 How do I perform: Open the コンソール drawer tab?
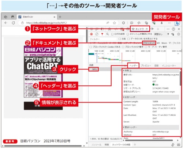pos(96,145)
